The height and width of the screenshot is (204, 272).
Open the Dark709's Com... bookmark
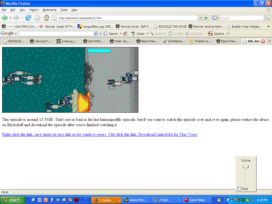pos(19,26)
